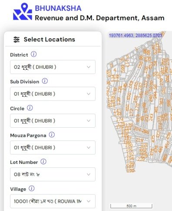172x211 pixels.
Task: Expand the Sub Division dropdown
Action: tap(53, 94)
